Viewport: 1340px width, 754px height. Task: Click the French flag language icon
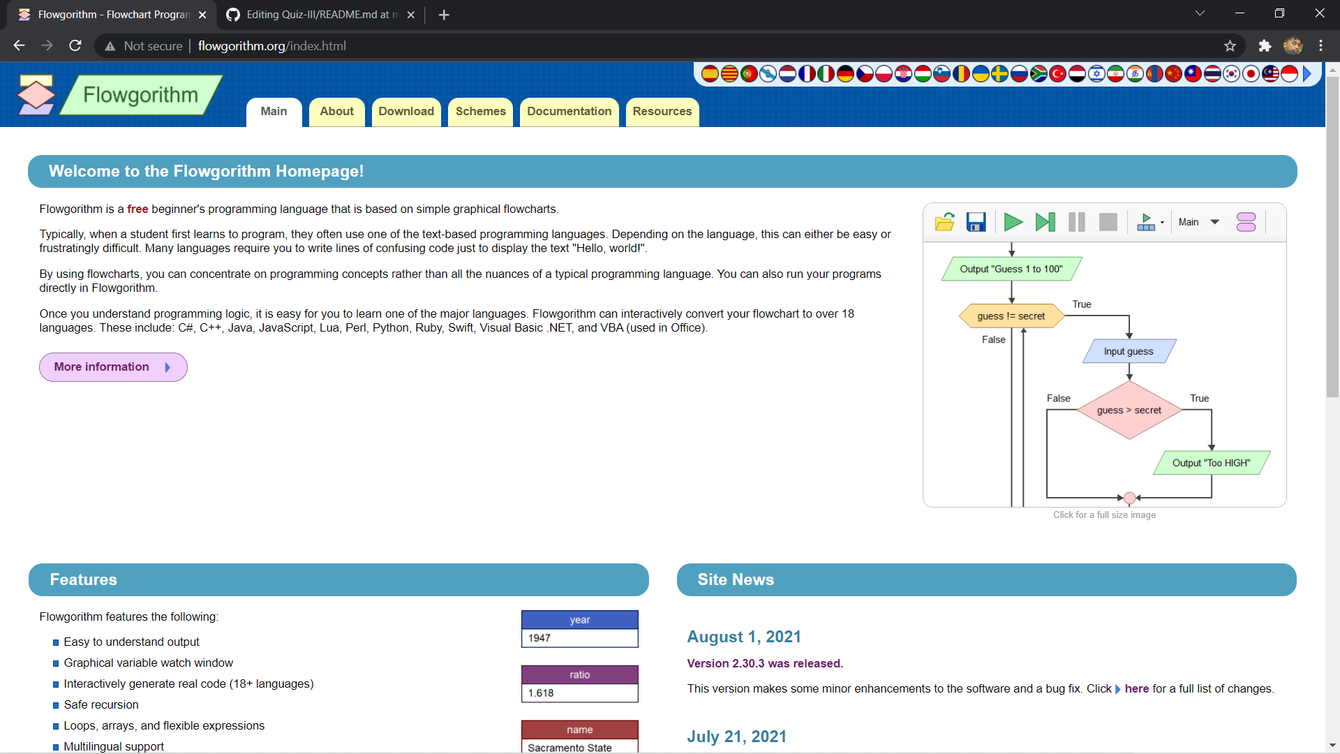coord(807,74)
